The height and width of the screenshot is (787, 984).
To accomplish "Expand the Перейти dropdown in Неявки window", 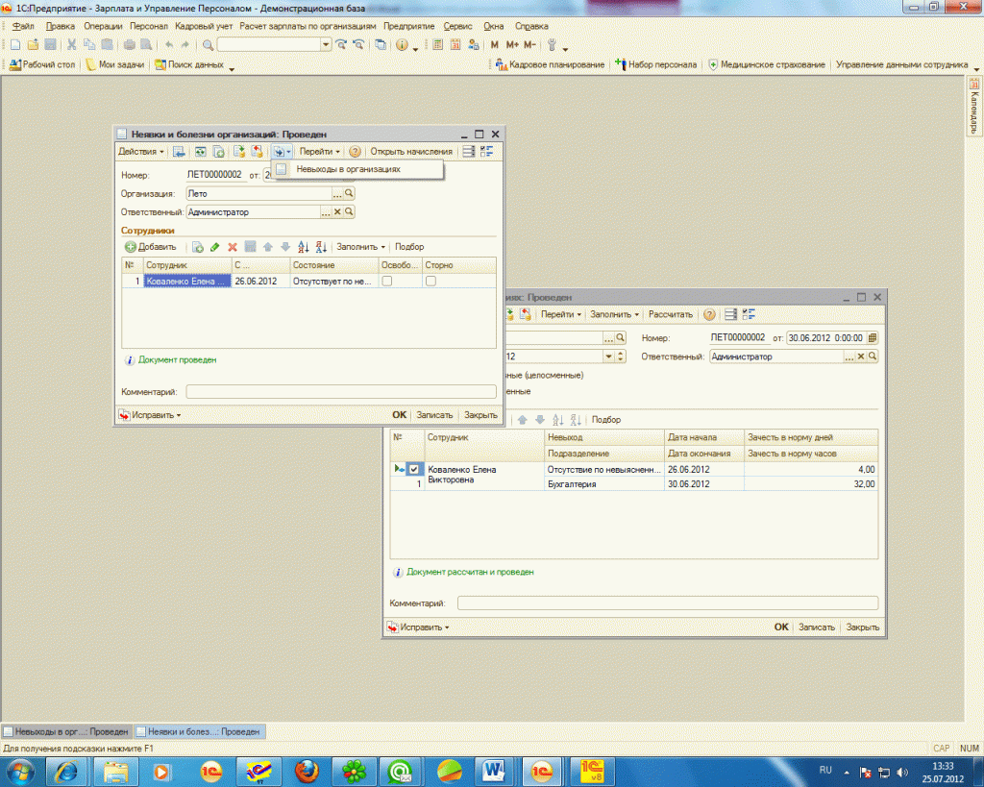I will click(319, 152).
